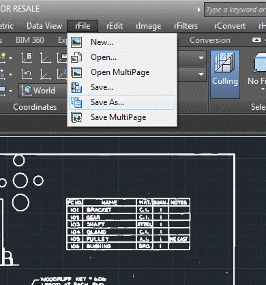
Task: Click the NAME header in parts table
Action: click(x=109, y=202)
